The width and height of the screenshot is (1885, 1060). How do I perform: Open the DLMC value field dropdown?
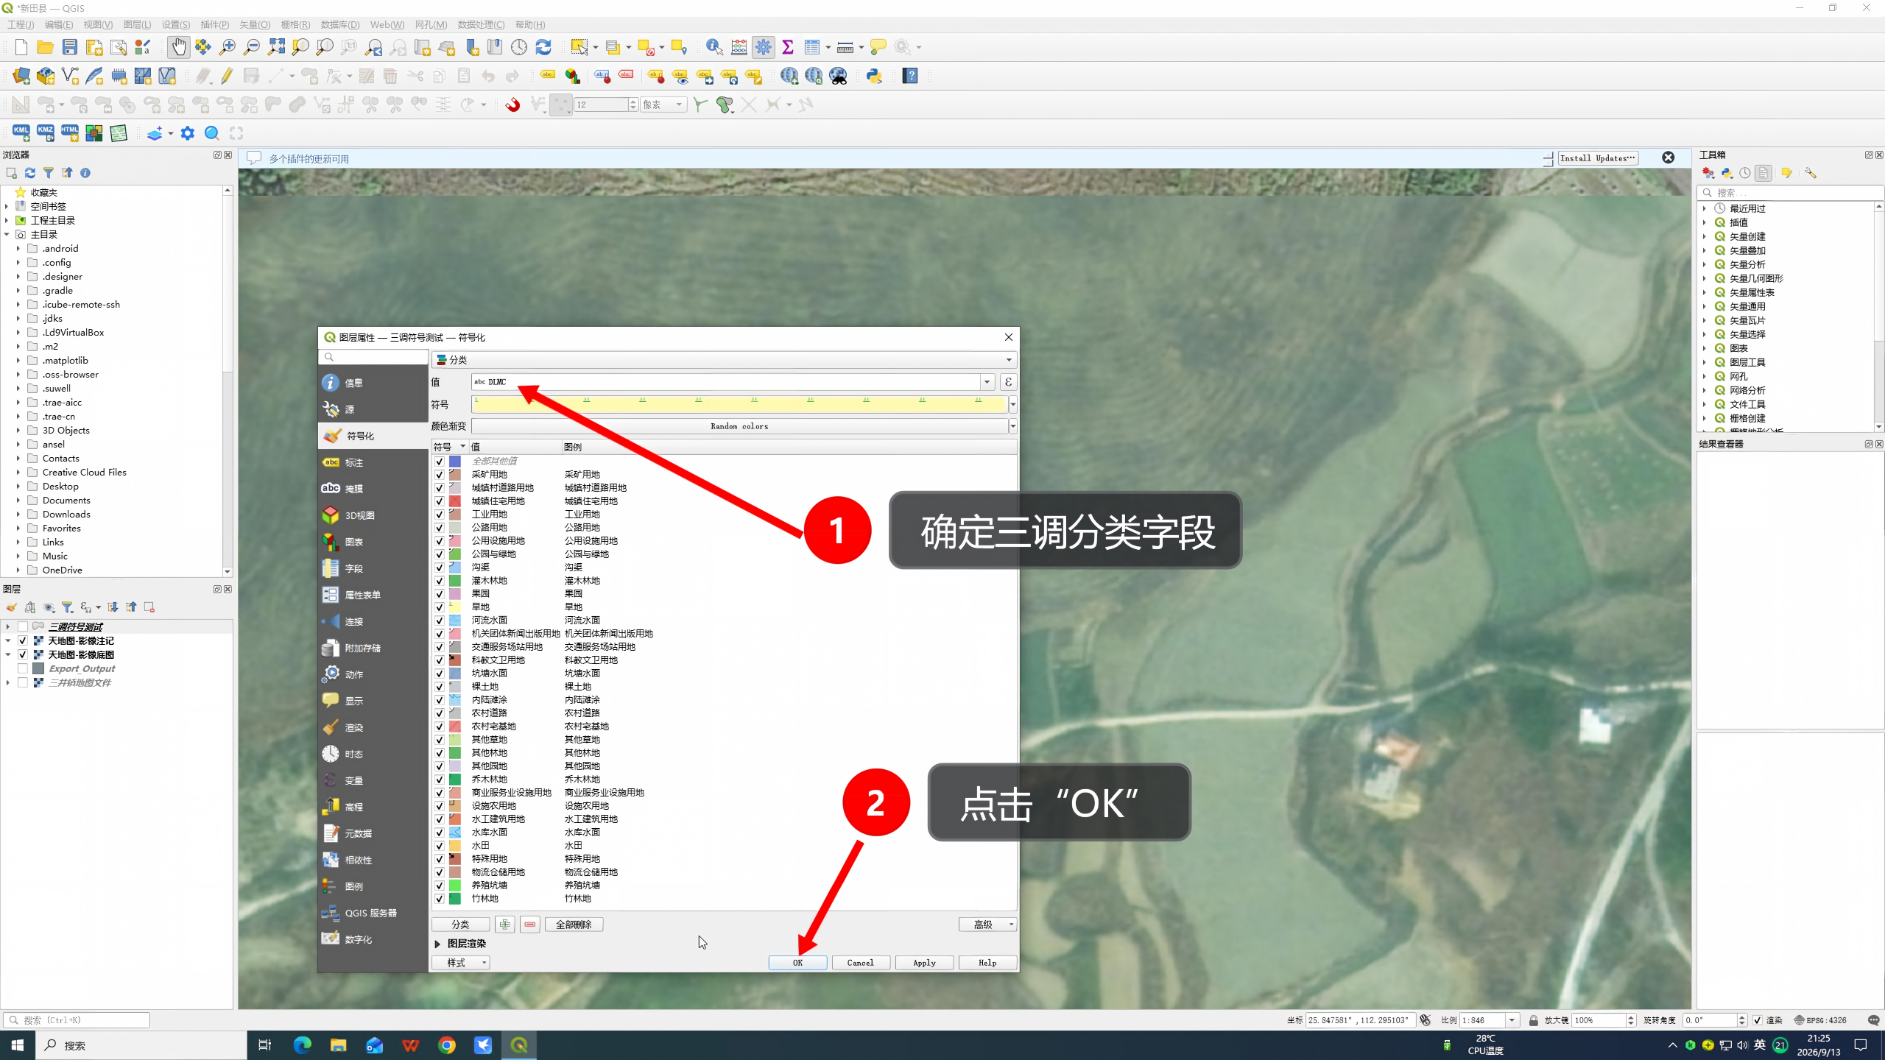tap(987, 382)
